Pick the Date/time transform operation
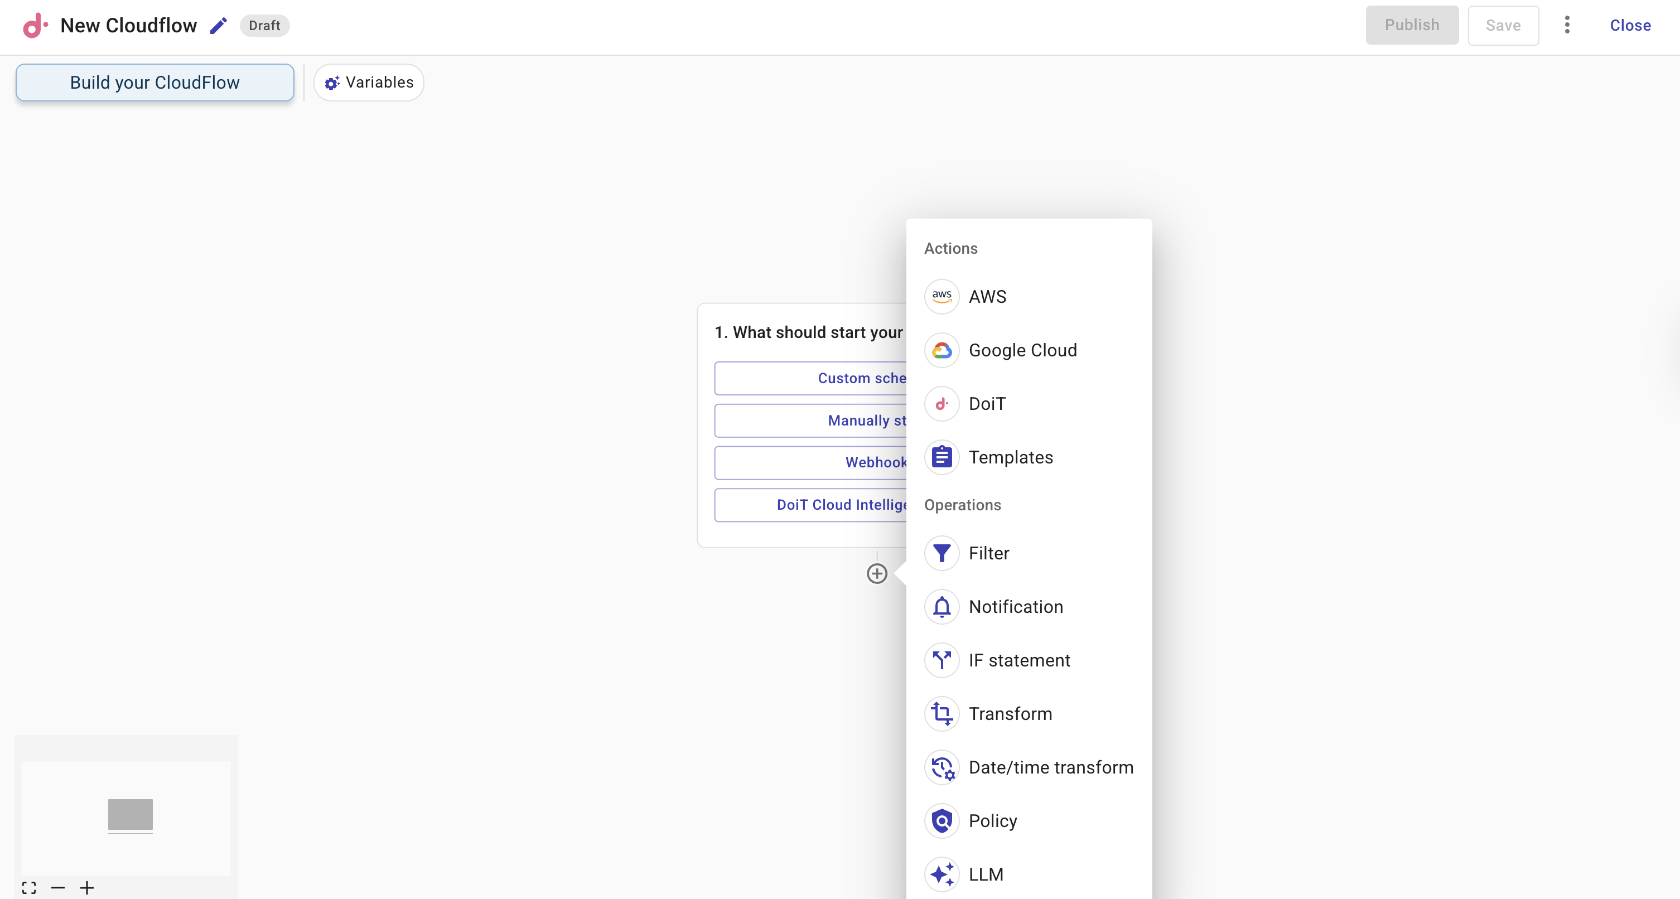Screen dimensions: 1680x899 (x=1050, y=767)
